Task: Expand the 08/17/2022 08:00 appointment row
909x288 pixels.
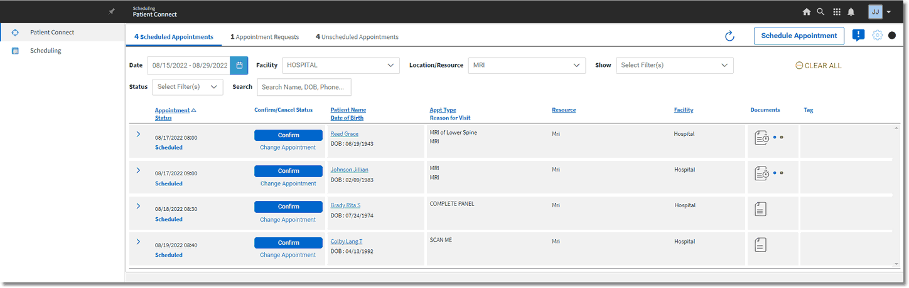Action: [x=138, y=134]
